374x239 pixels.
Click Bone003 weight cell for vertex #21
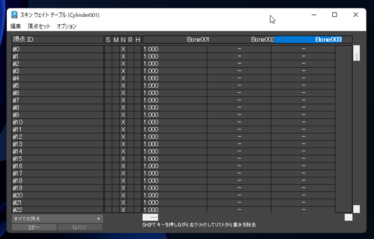tap(303, 202)
